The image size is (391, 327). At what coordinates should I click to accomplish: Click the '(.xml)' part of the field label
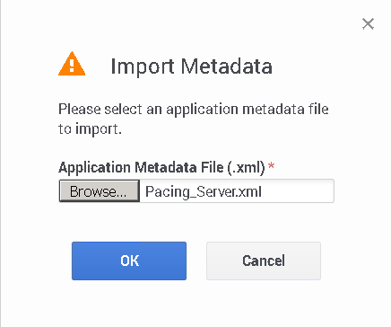246,167
